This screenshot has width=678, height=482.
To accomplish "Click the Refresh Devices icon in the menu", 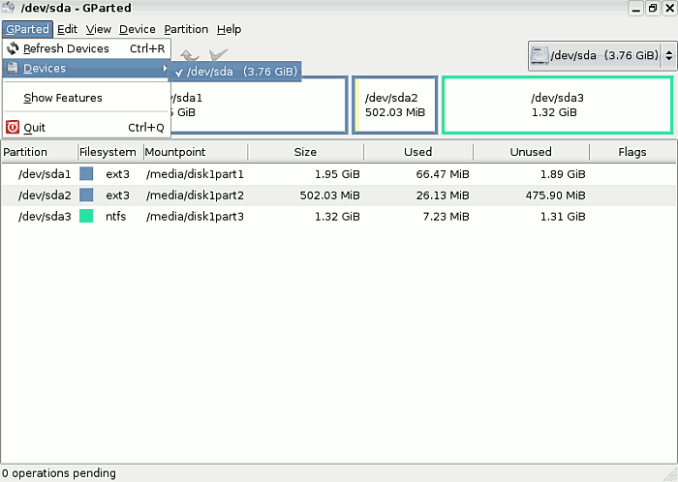I will coord(13,48).
